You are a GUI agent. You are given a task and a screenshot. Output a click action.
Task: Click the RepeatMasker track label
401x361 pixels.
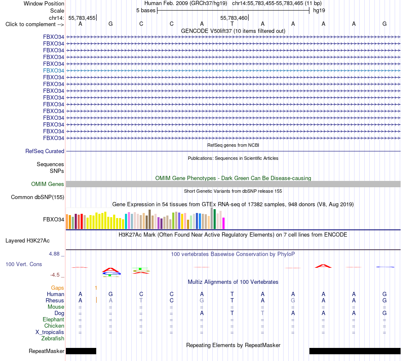pos(46,351)
